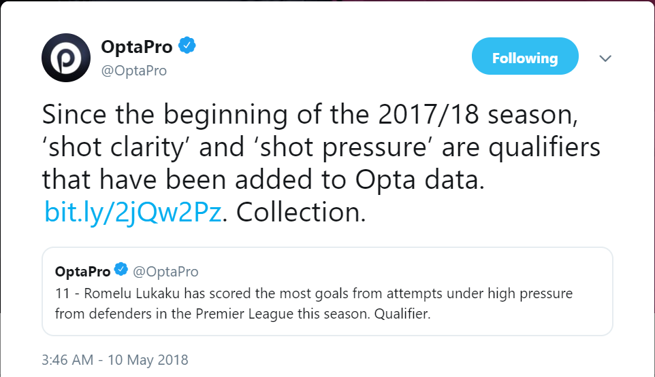Click the number 11 starting the quoted tweet
Screen dimensions: 655x377
tap(62, 293)
